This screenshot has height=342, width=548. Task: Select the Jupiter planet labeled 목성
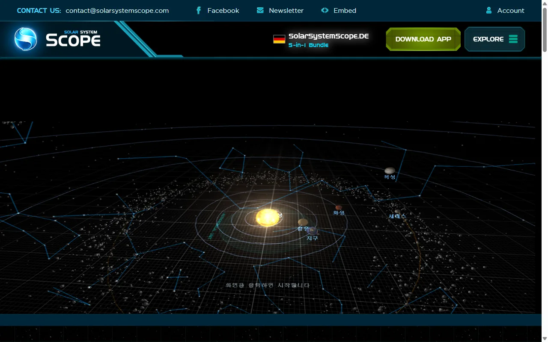(x=390, y=171)
